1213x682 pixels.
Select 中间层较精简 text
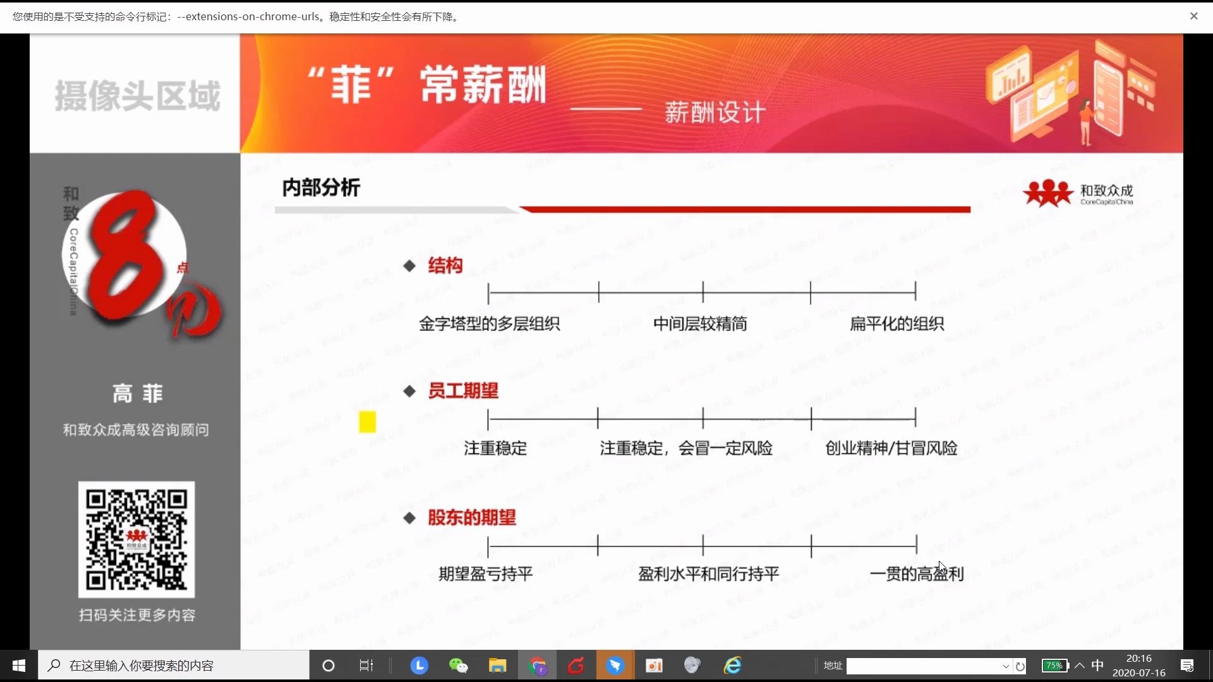tap(700, 324)
